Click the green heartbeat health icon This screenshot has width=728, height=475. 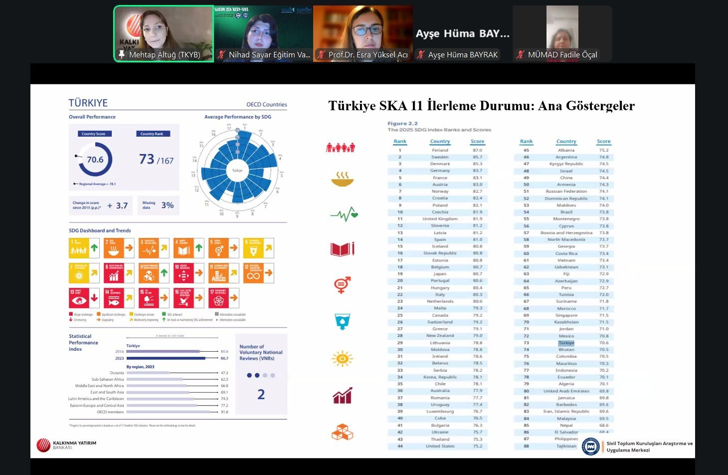[x=344, y=215]
